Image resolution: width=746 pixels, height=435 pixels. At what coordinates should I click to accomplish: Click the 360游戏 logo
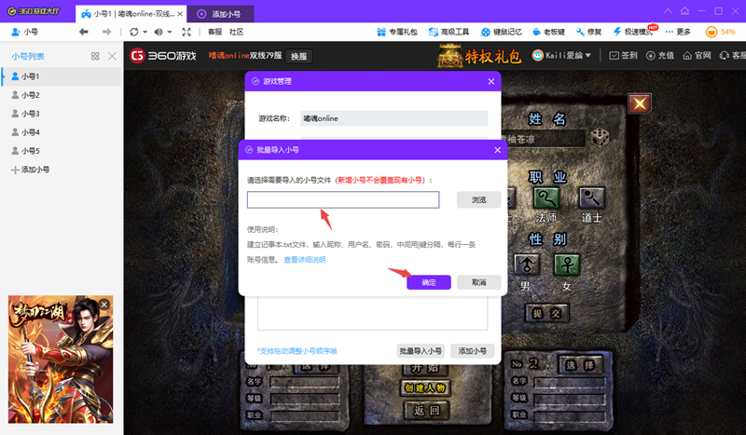point(163,56)
